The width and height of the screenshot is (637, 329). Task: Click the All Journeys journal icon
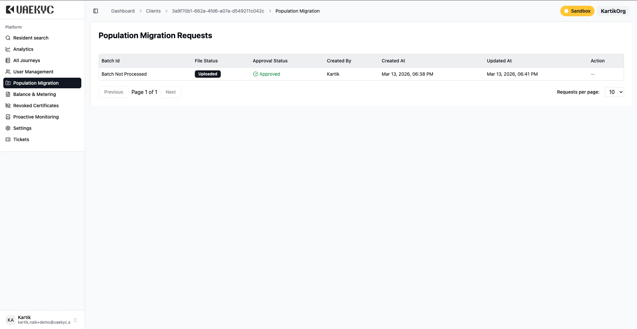click(7, 60)
